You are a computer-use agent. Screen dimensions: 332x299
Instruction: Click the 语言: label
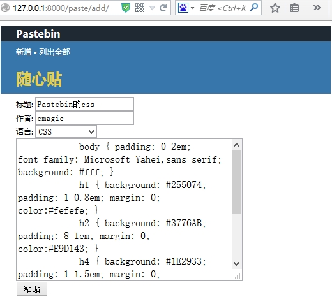click(x=24, y=131)
